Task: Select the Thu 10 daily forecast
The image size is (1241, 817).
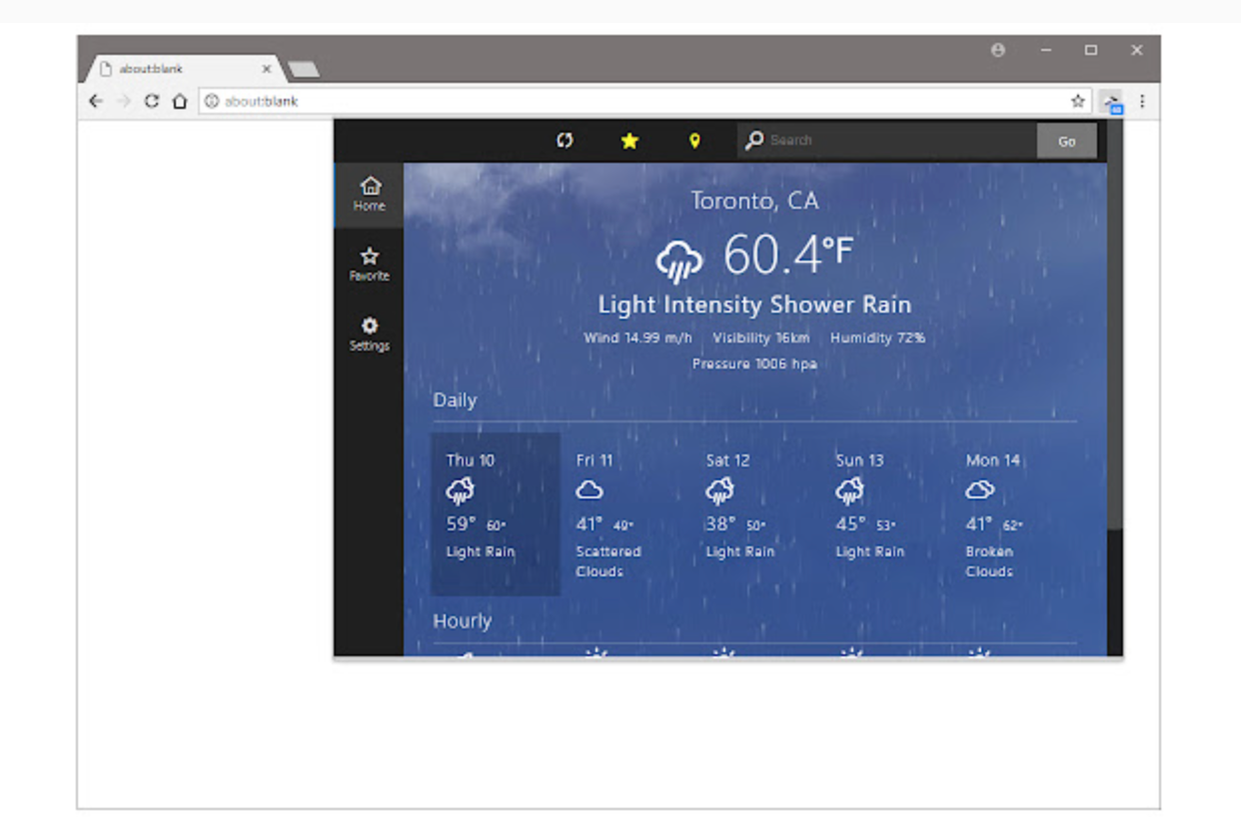Action: [496, 513]
